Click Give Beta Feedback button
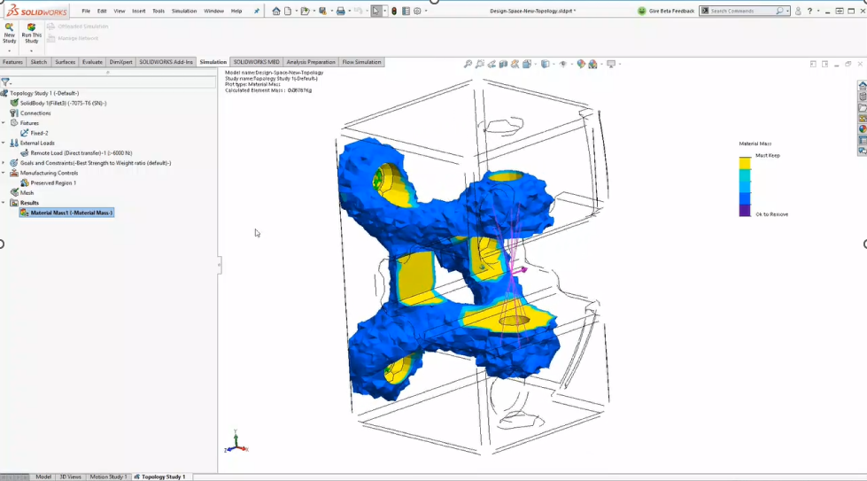Viewport: 867px width, 481px height. click(x=666, y=11)
